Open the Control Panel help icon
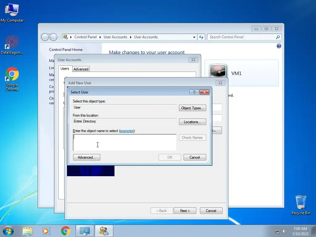316x237 pixels. tap(279, 46)
